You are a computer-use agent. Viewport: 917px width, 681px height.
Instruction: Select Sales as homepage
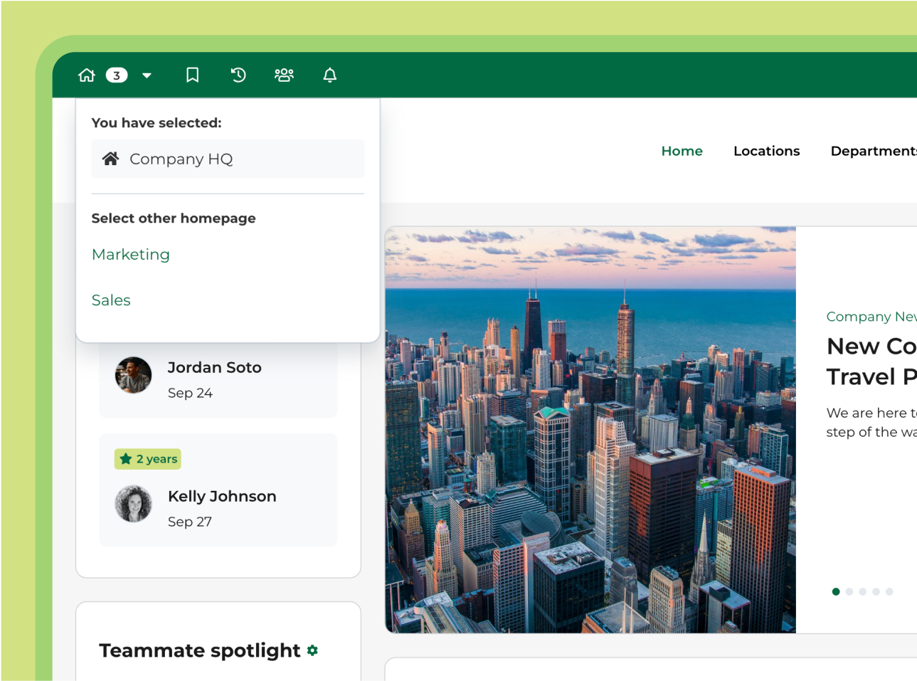[110, 300]
